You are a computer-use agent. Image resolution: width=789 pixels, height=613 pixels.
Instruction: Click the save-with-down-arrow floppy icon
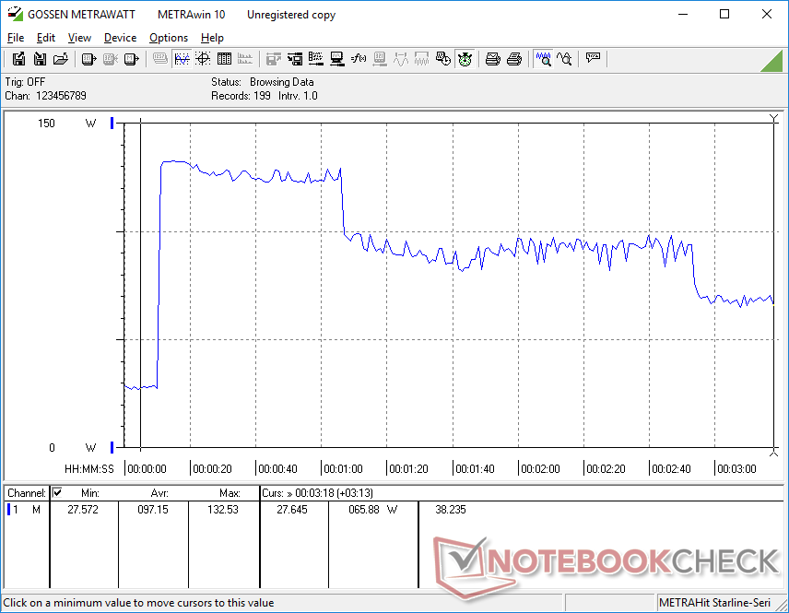coord(40,59)
